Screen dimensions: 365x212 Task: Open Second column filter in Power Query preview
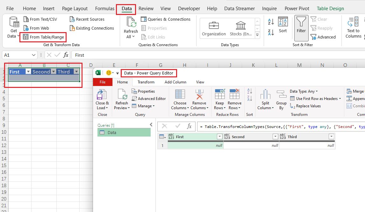pos(275,137)
